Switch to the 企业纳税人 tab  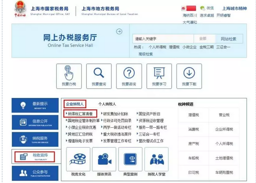(x=75, y=104)
